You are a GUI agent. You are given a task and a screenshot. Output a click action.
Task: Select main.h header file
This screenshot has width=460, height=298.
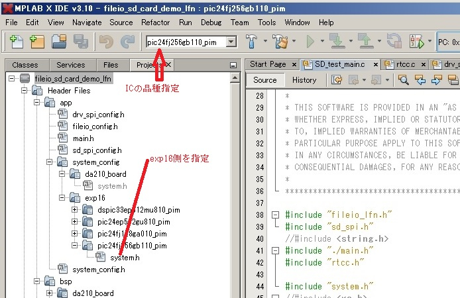pos(84,138)
